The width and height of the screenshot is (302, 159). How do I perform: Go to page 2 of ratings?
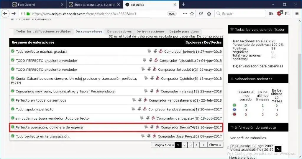(x=184, y=145)
